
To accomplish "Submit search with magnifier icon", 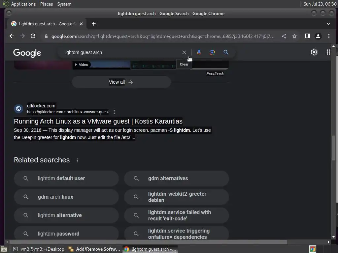I will 226,52.
